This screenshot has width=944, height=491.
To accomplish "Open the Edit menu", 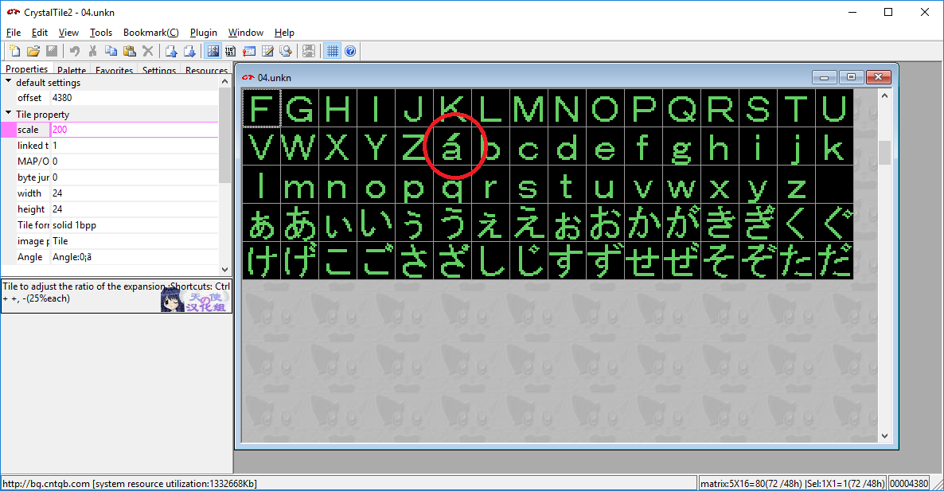I will (40, 33).
